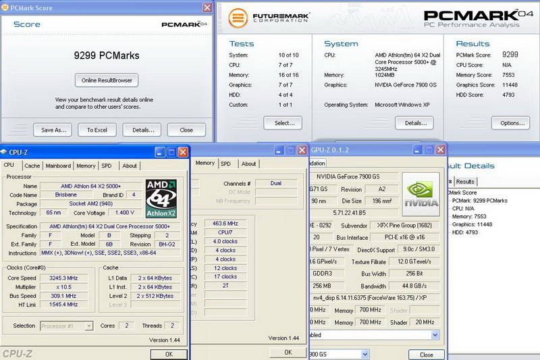Open the SPD tab in first CPU-Z window
The image size is (540, 360).
point(107,165)
